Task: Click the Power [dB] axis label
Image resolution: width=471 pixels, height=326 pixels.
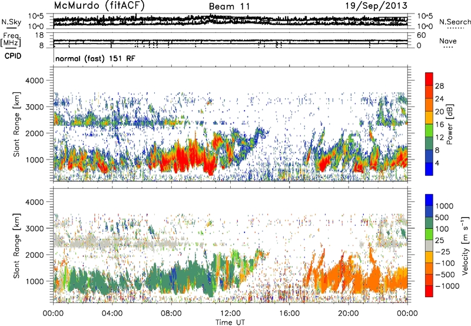Action: [449, 124]
